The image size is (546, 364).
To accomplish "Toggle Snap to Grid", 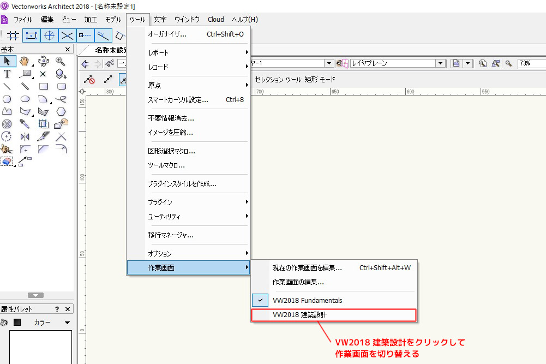I will click(x=13, y=35).
